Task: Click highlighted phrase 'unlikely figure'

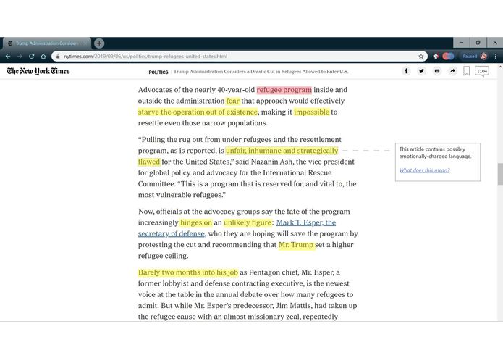Action: [248, 222]
